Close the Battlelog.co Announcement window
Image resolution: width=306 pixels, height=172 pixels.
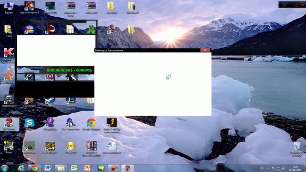205,50
